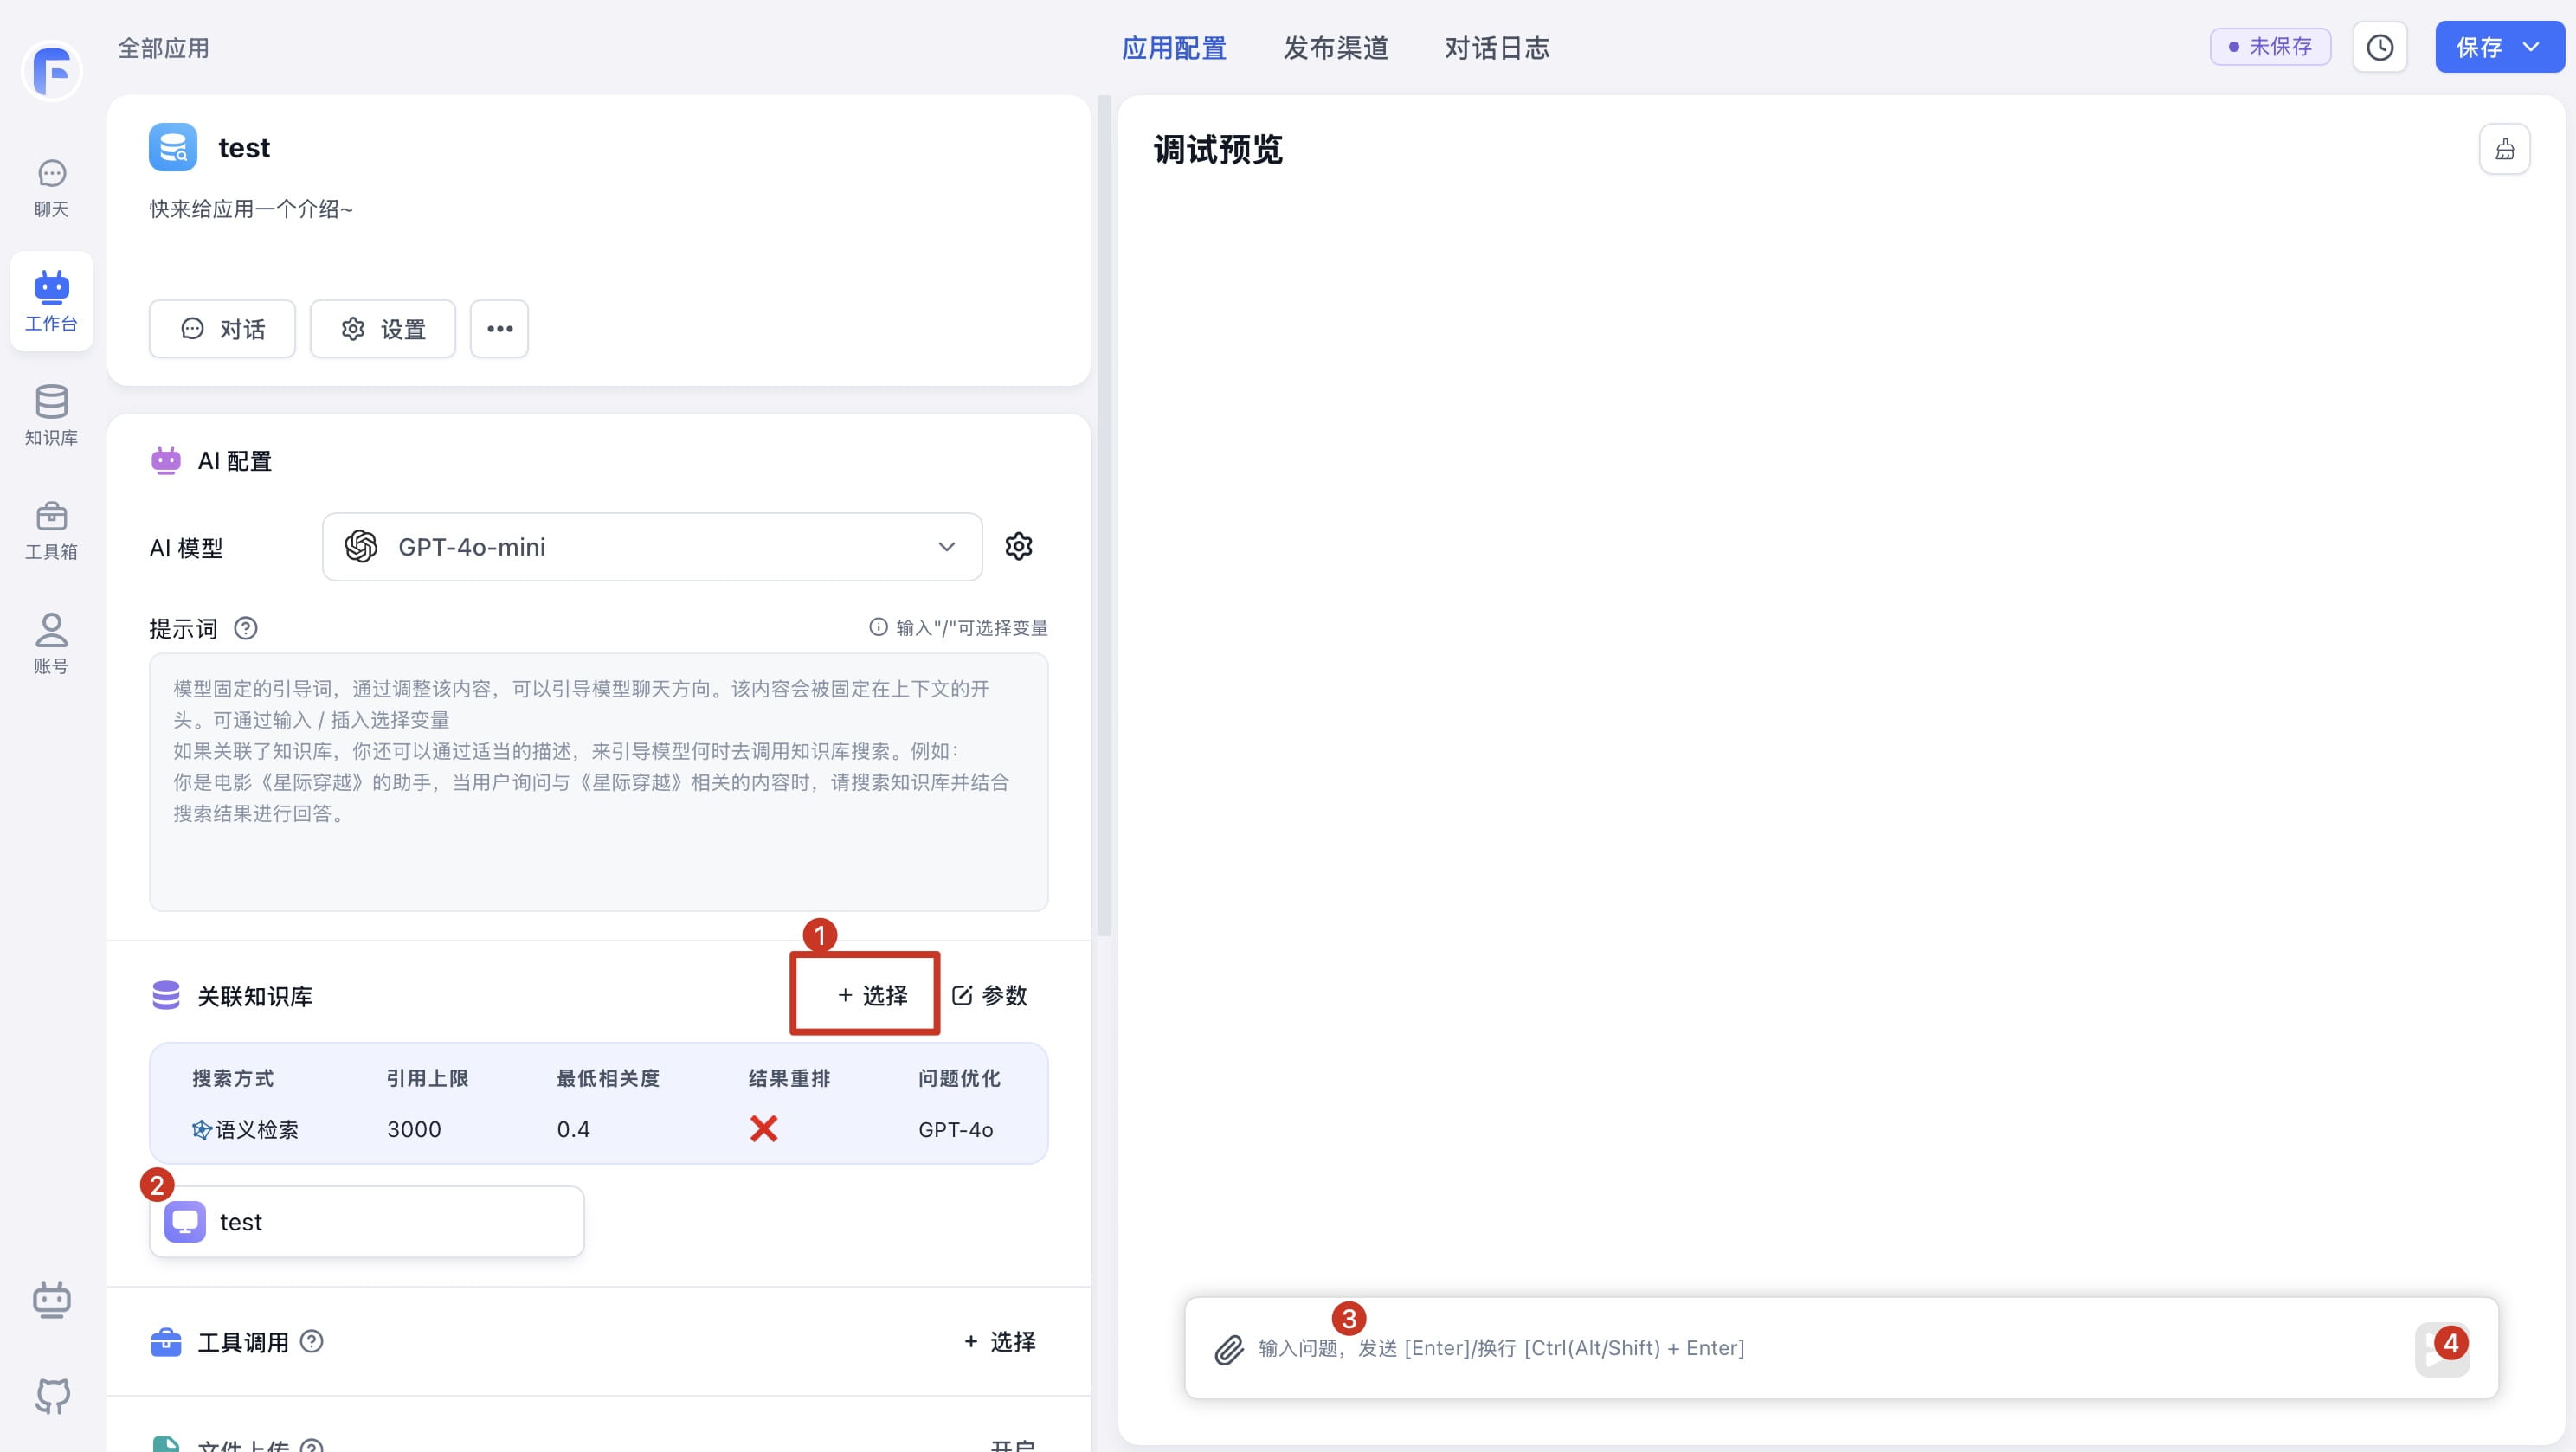Switch to 发布渠道 tab
Image resolution: width=2576 pixels, height=1452 pixels.
click(x=1335, y=48)
